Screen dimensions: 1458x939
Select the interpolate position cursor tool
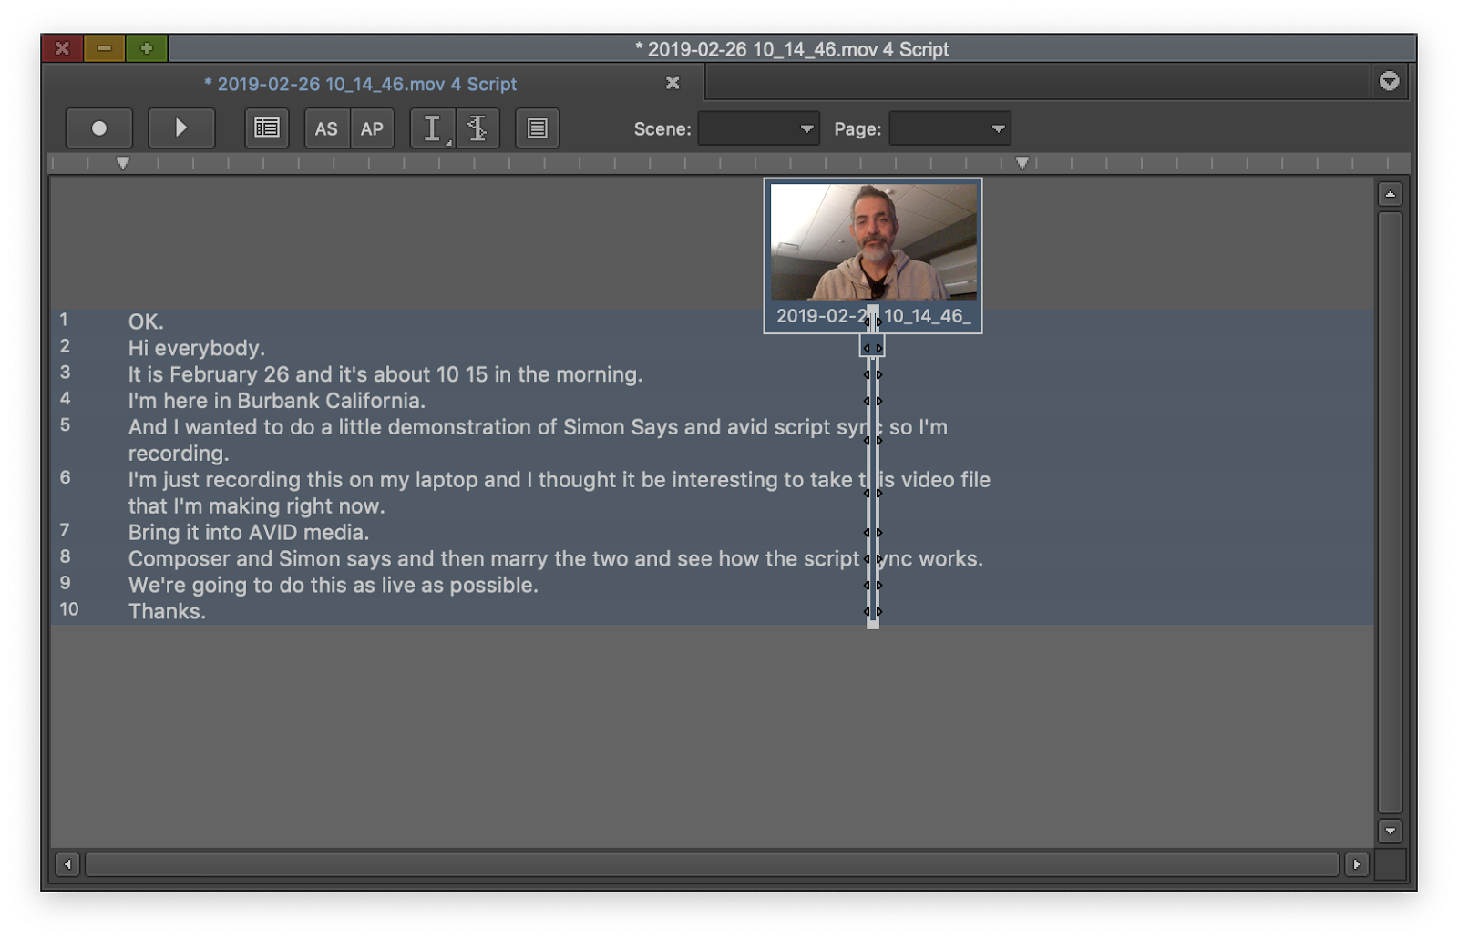click(x=477, y=128)
